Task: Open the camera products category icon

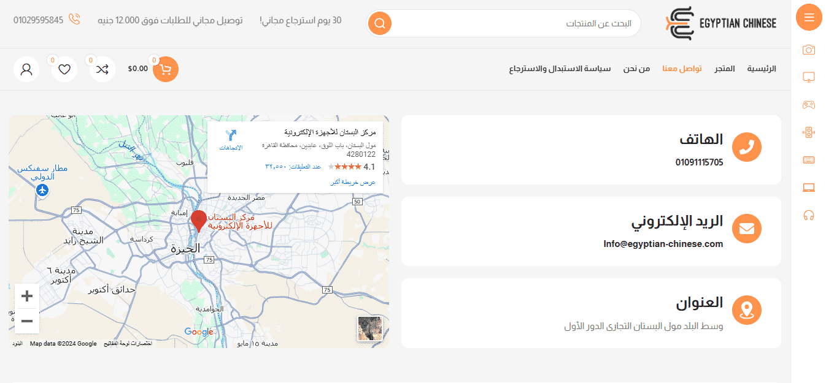Action: pyautogui.click(x=809, y=50)
